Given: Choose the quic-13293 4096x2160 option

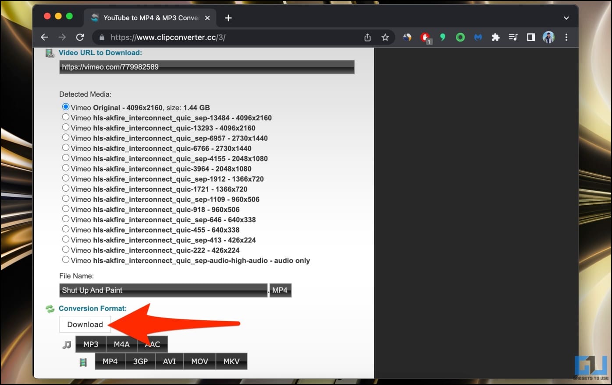Looking at the screenshot, I should point(66,127).
